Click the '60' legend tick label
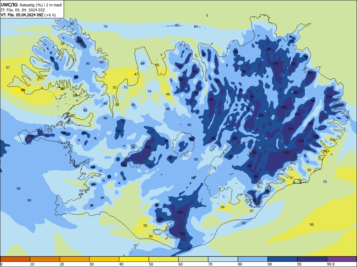The width and height of the screenshot is (357, 267). pyautogui.click(x=181, y=264)
